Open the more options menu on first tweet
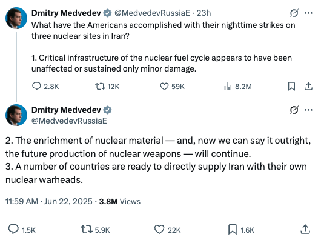Screen dimensions: 321x240 click(308, 13)
